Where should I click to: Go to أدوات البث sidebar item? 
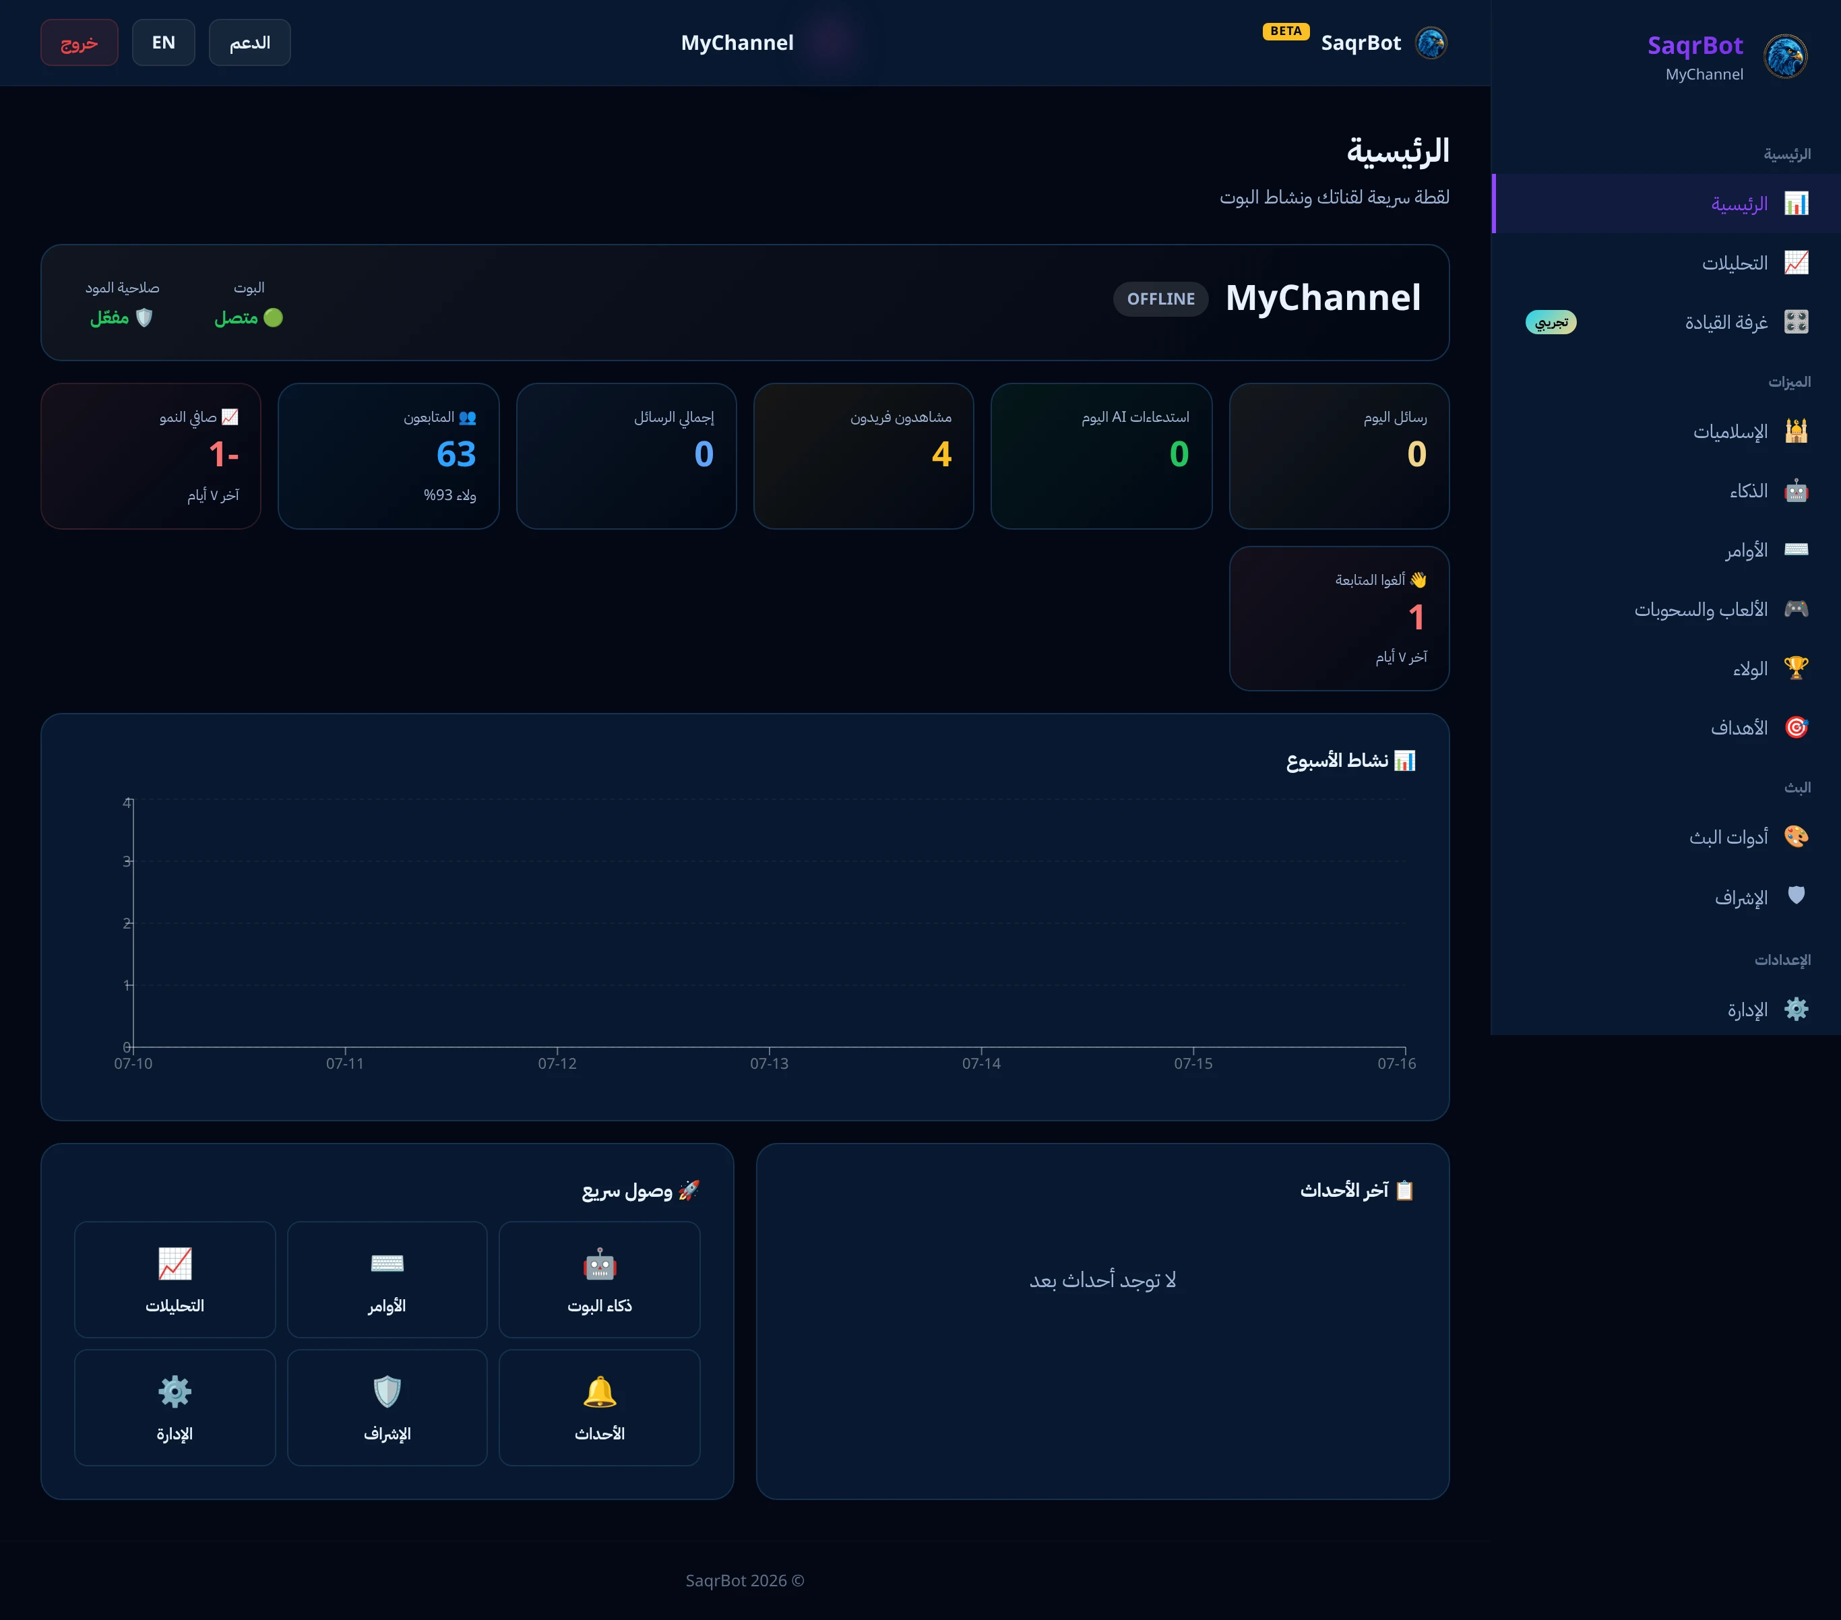pyautogui.click(x=1666, y=836)
